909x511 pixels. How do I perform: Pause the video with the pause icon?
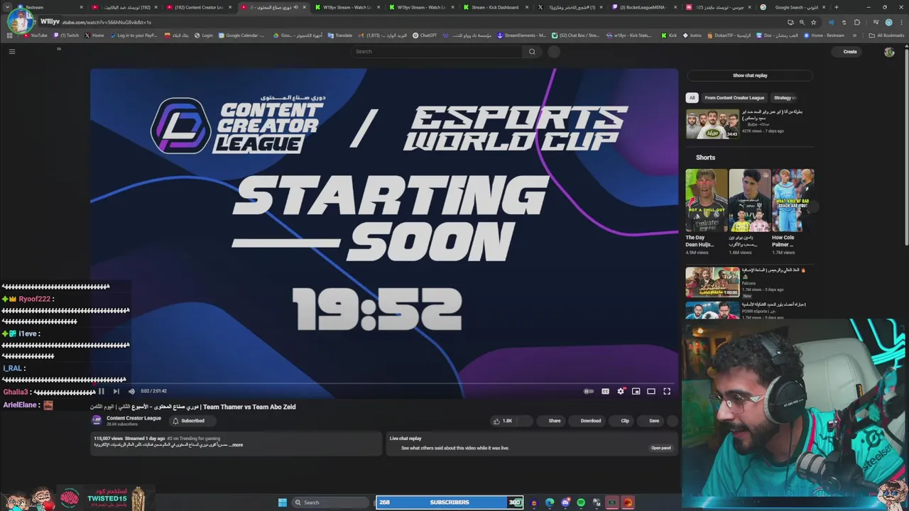click(x=101, y=391)
